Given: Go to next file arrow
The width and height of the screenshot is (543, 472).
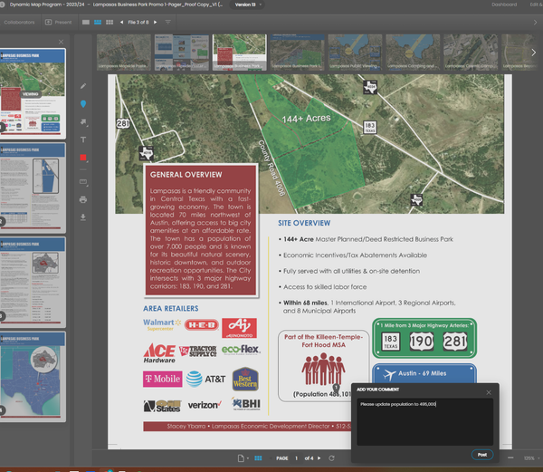Looking at the screenshot, I should point(155,22).
